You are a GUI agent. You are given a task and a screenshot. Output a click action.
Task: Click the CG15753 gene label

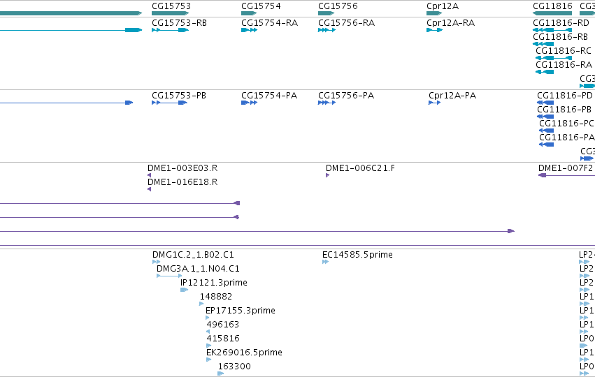point(171,6)
